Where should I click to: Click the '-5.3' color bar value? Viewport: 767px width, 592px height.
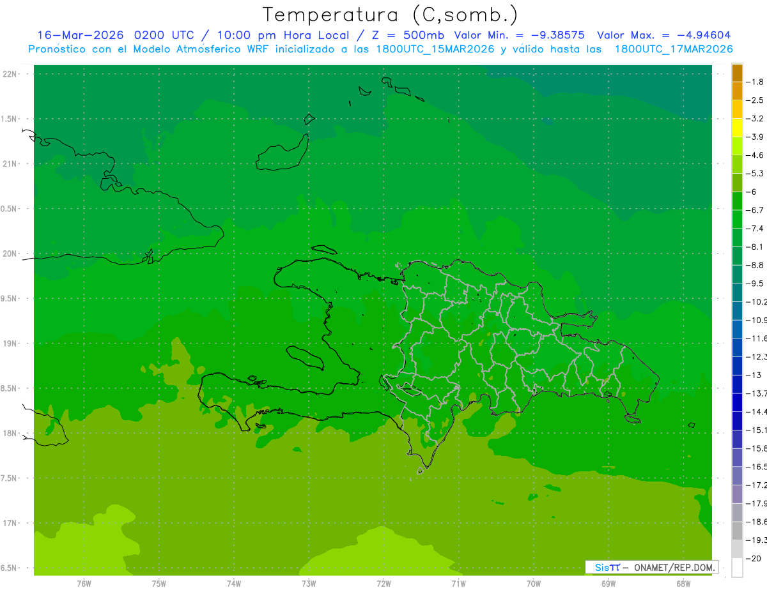(754, 173)
